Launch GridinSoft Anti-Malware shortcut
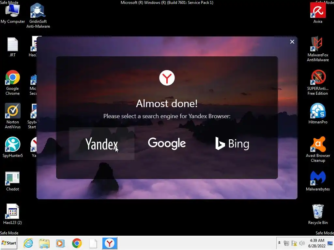Viewport: 334px width, 250px height. coord(38,15)
